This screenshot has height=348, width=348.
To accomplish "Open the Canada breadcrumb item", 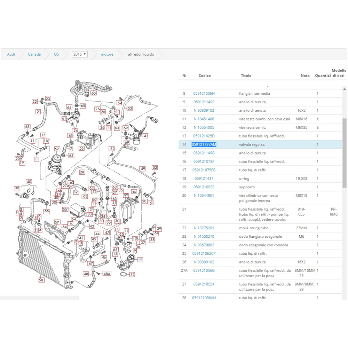I will pos(34,54).
